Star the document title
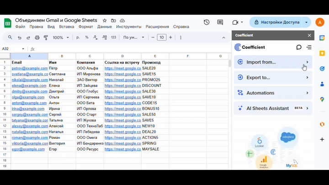This screenshot has height=185, width=329. [105, 21]
